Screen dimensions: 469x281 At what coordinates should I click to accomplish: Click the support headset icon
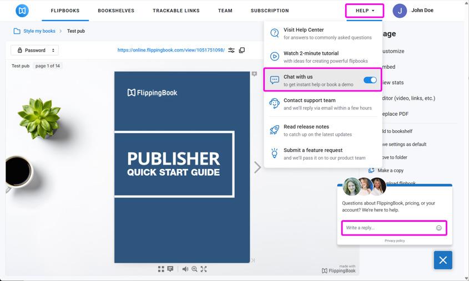click(274, 104)
